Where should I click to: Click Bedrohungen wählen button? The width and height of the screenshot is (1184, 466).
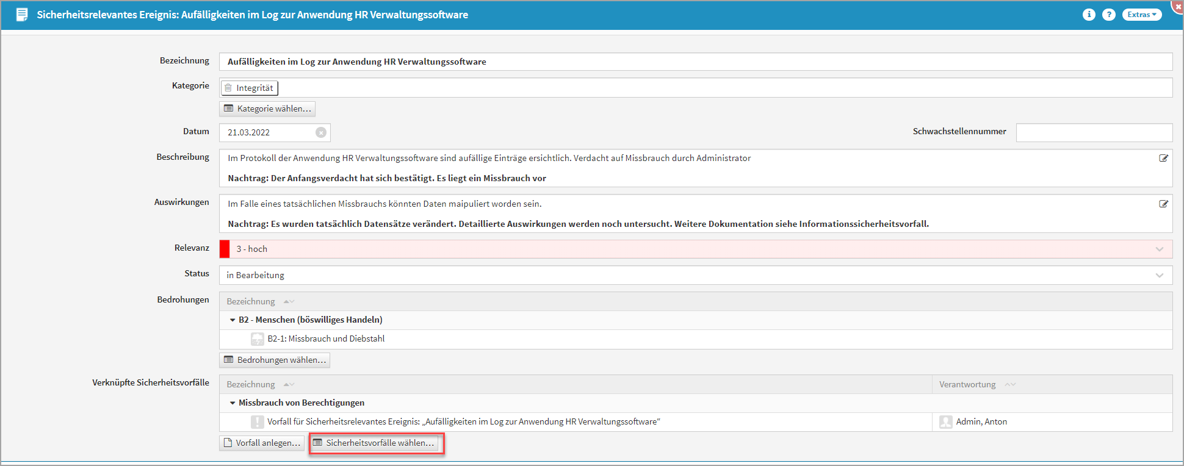(275, 360)
